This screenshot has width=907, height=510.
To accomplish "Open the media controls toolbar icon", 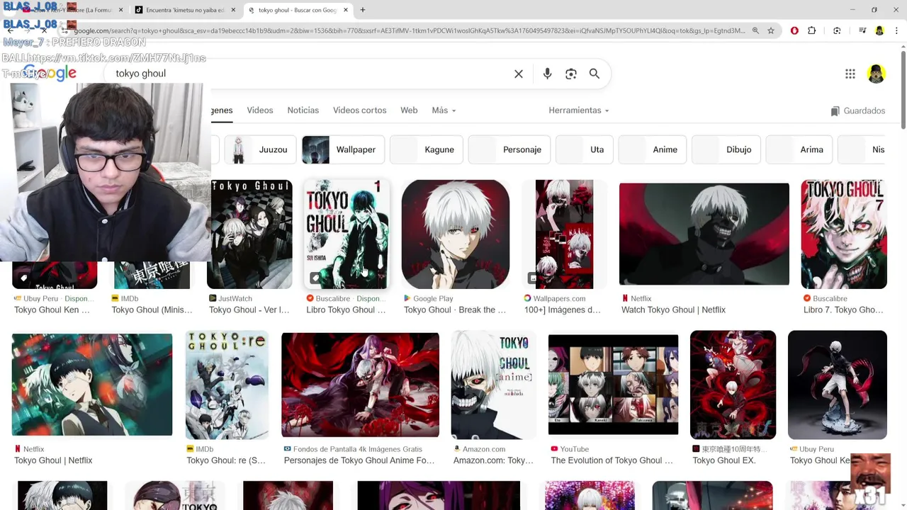I will [x=862, y=30].
